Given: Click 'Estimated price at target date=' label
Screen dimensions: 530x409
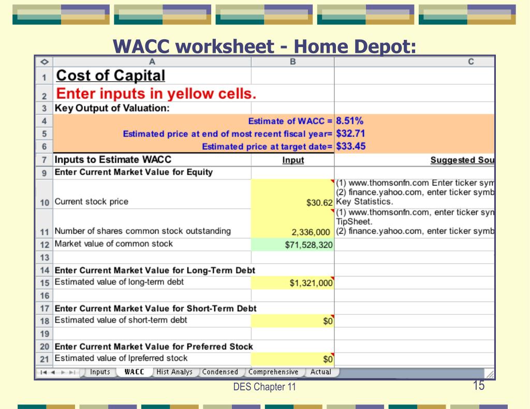Looking at the screenshot, I should (268, 146).
